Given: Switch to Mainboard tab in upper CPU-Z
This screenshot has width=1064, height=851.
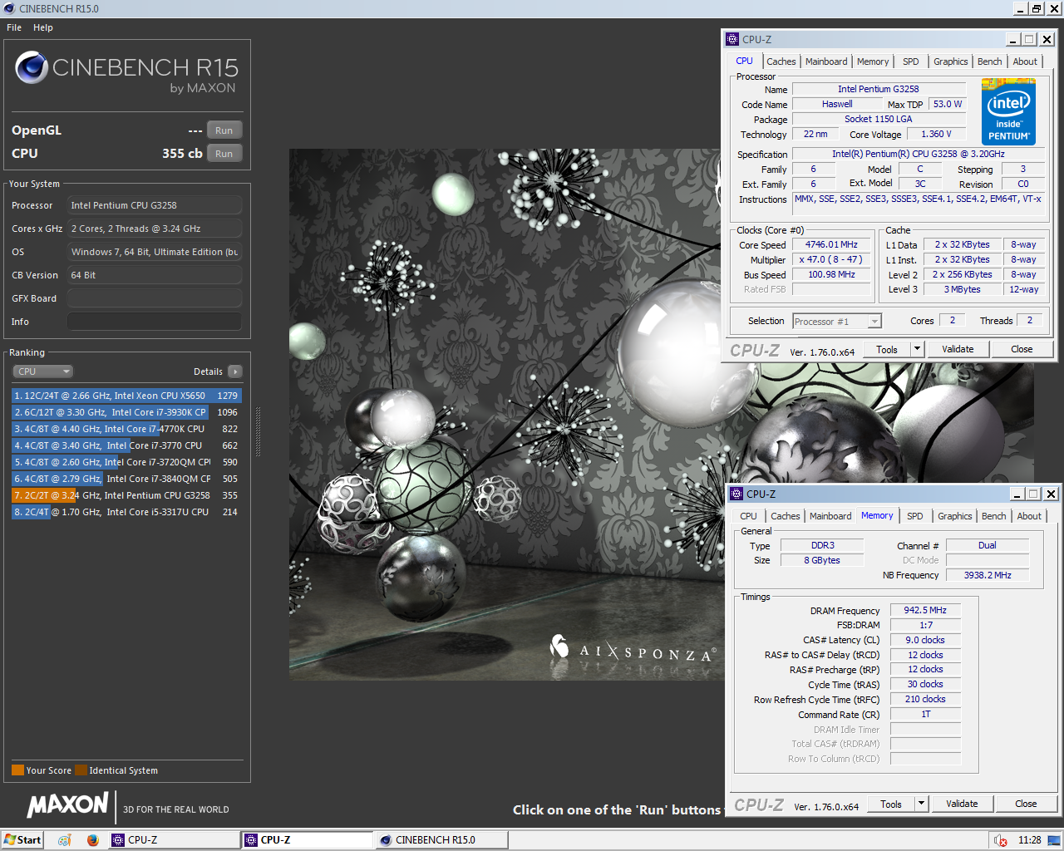Looking at the screenshot, I should point(826,61).
